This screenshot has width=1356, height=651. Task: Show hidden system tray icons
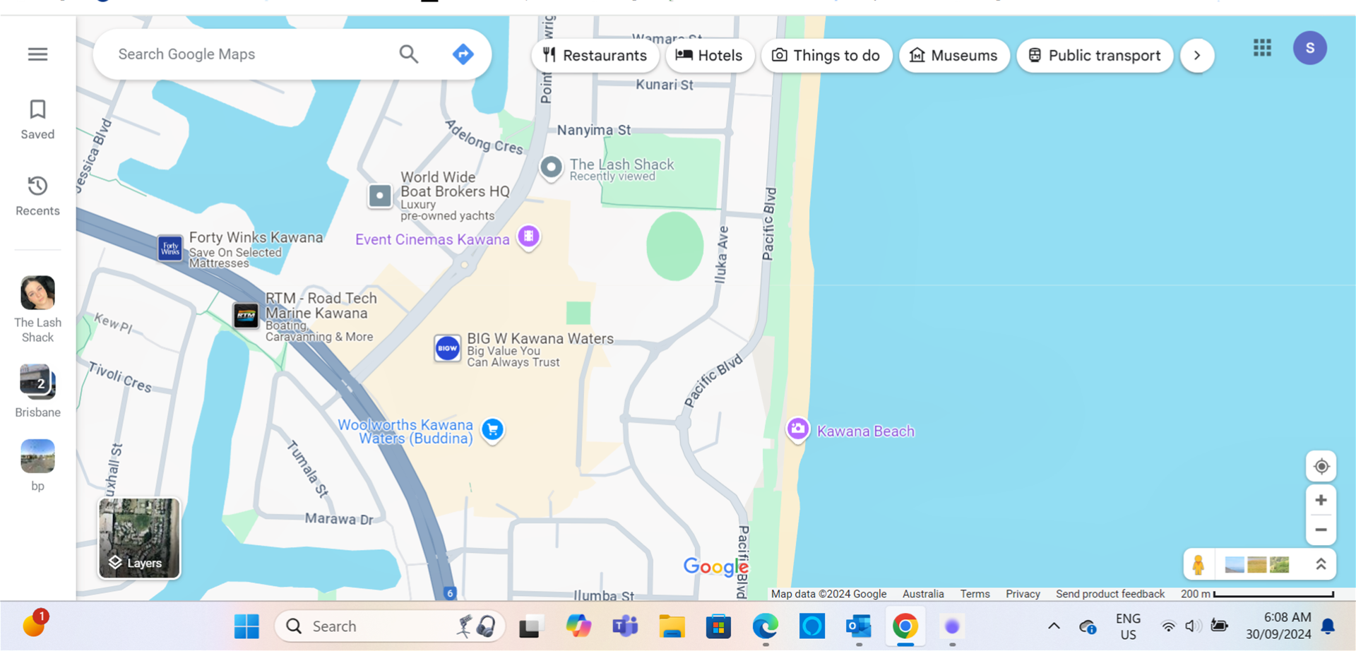click(1054, 626)
